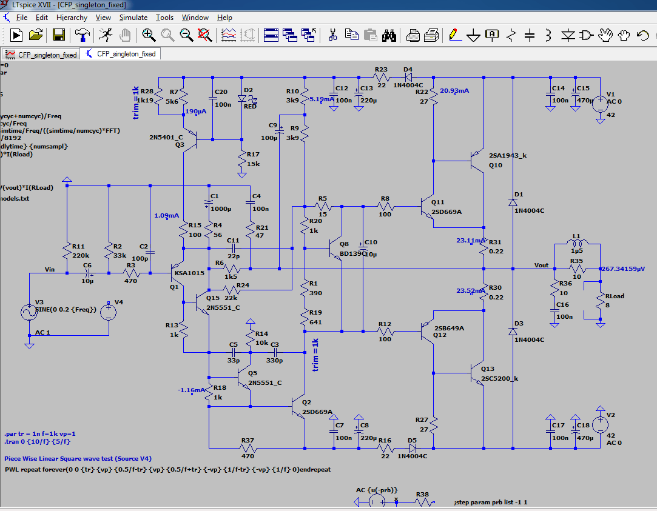
Task: Place a Ground symbol
Action: coord(473,36)
